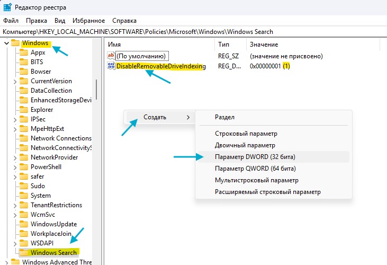This screenshot has width=387, height=265.
Task: Click Создать in the context menu
Action: (160, 117)
